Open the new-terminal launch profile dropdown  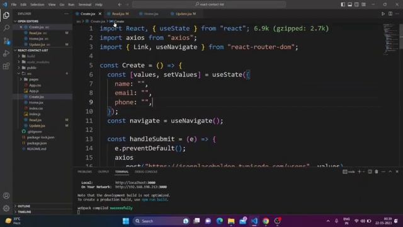[x=363, y=172]
